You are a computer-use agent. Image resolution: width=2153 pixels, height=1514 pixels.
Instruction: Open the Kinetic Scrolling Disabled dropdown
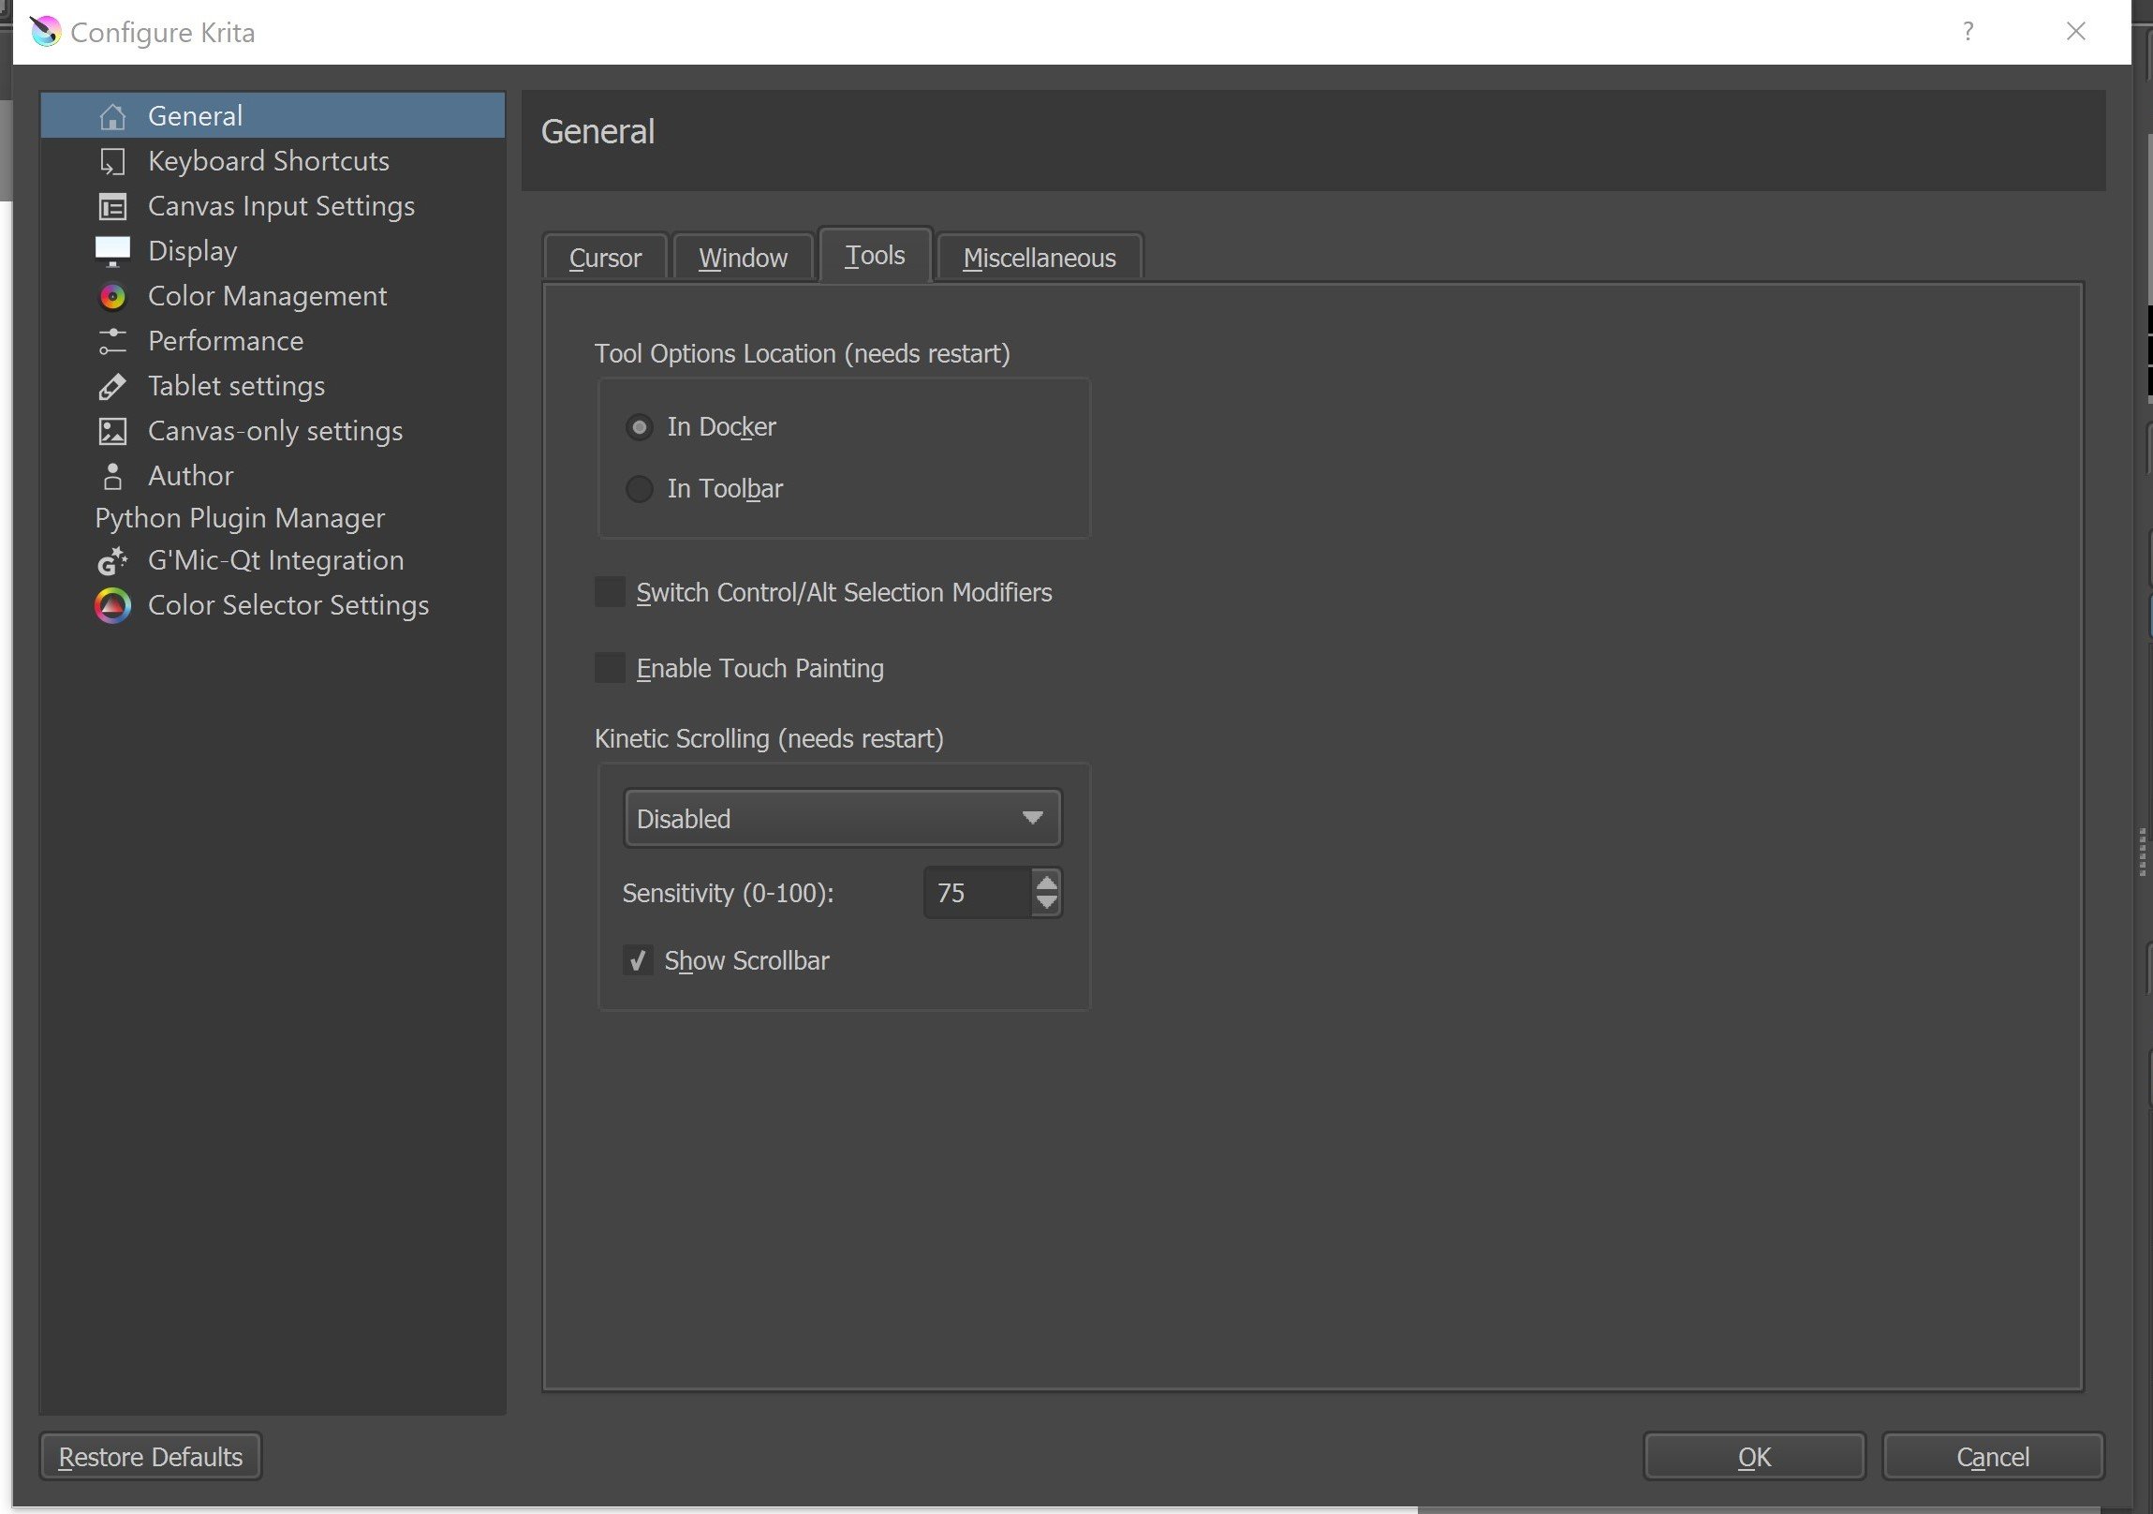tap(842, 819)
